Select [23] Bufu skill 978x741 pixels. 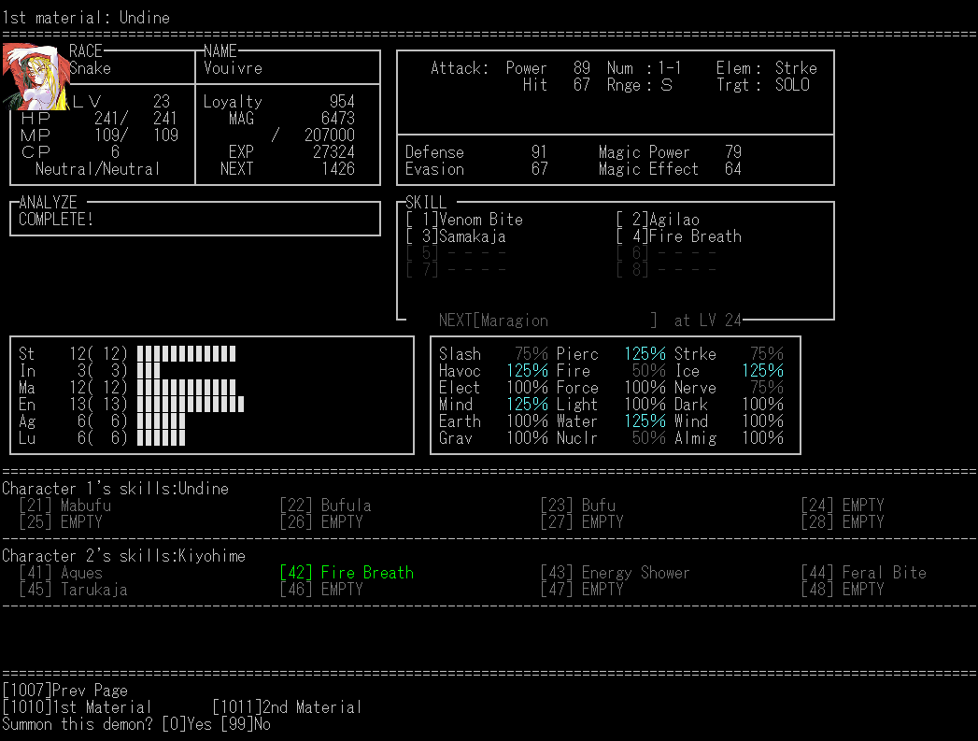(578, 506)
